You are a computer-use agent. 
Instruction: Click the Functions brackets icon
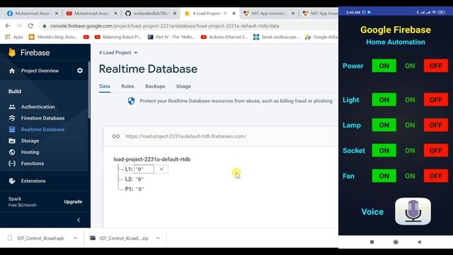click(12, 164)
